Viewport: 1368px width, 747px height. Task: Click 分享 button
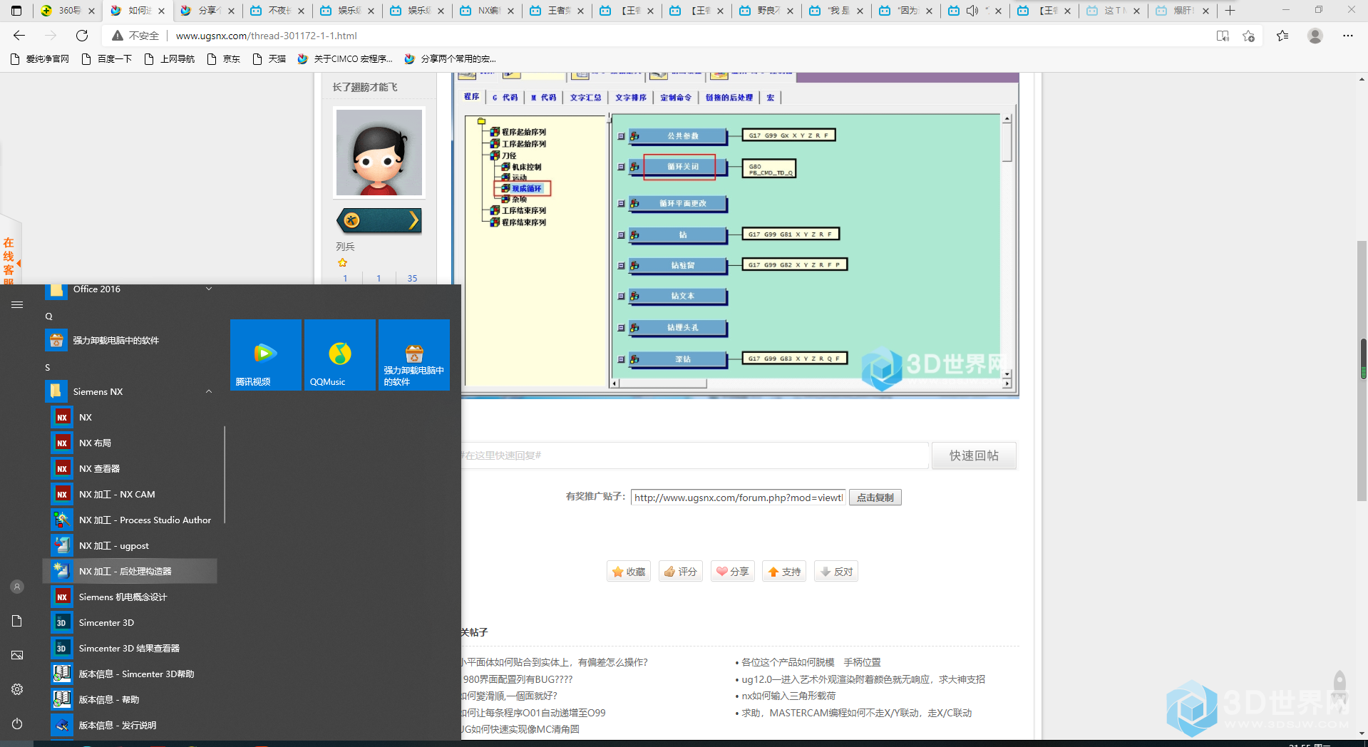coord(733,572)
